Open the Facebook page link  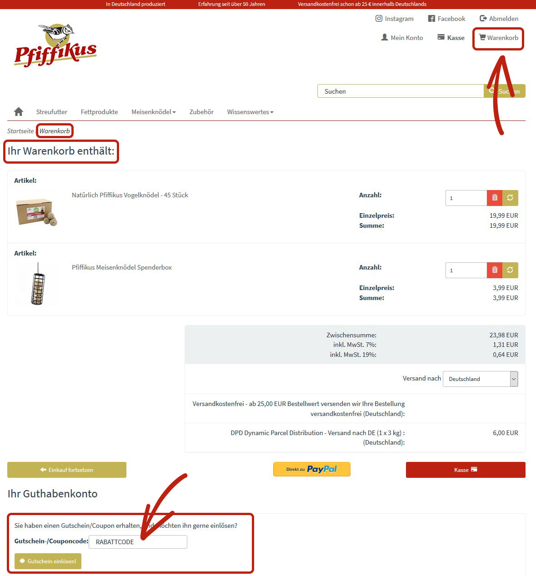[x=446, y=19]
